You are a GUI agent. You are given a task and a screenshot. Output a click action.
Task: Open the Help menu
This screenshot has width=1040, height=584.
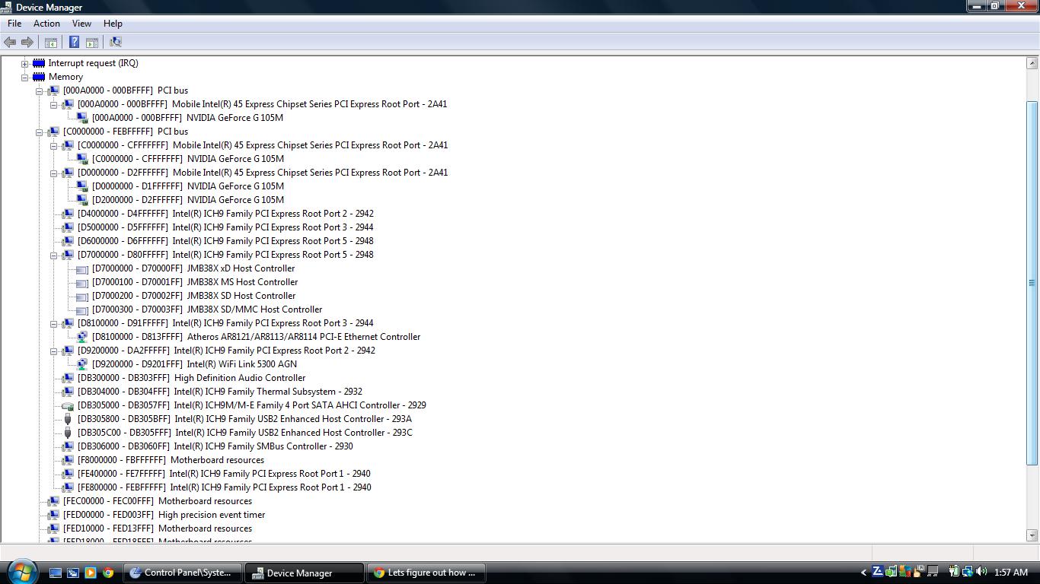click(113, 24)
